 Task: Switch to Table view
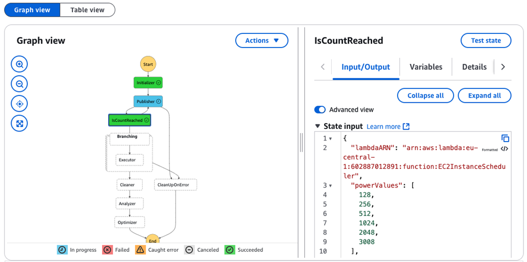tap(87, 10)
